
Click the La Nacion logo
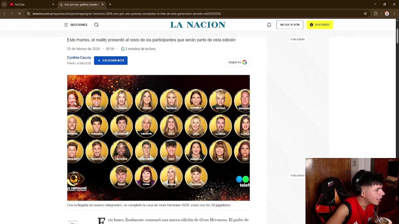[x=198, y=25]
